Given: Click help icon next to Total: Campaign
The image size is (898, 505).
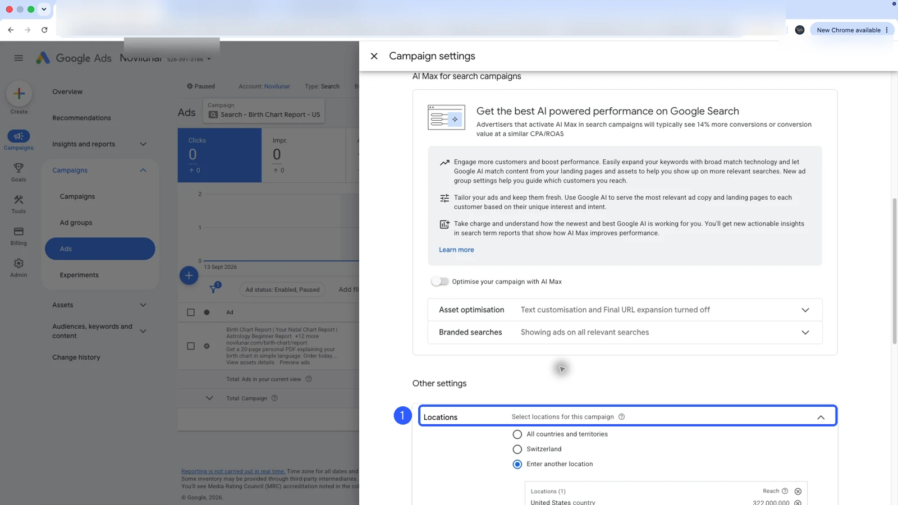Looking at the screenshot, I should tap(274, 398).
